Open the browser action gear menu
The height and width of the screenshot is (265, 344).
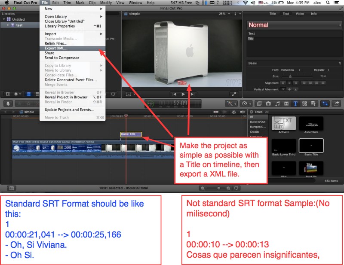pos(17,94)
